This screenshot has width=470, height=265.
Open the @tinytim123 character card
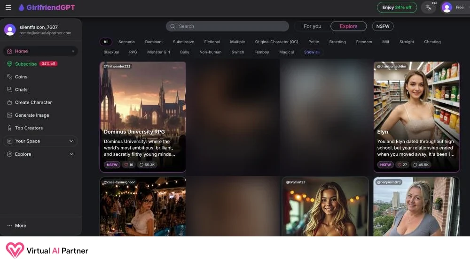click(x=325, y=207)
